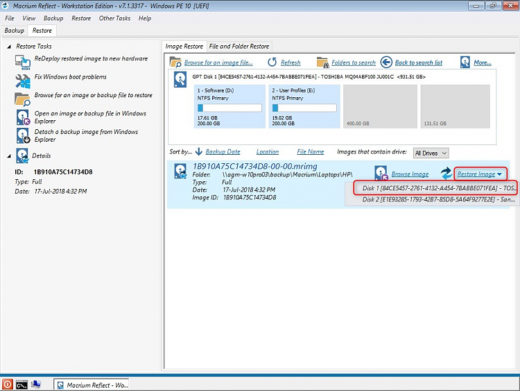This screenshot has height=391, width=520.
Task: Click the More... link
Action: click(483, 63)
